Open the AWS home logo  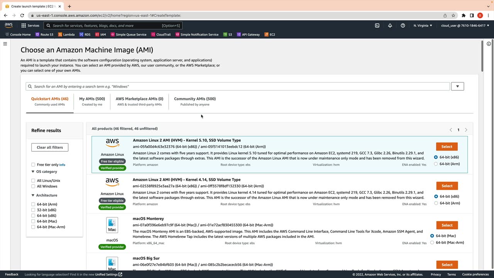(x=8, y=25)
